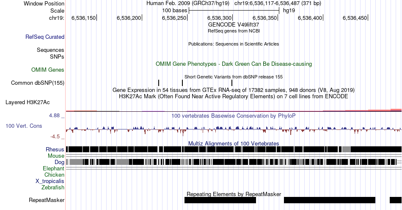This screenshot has width=402, height=210.
Task: Click the GTEx Gene Expression track title
Action: [x=234, y=90]
